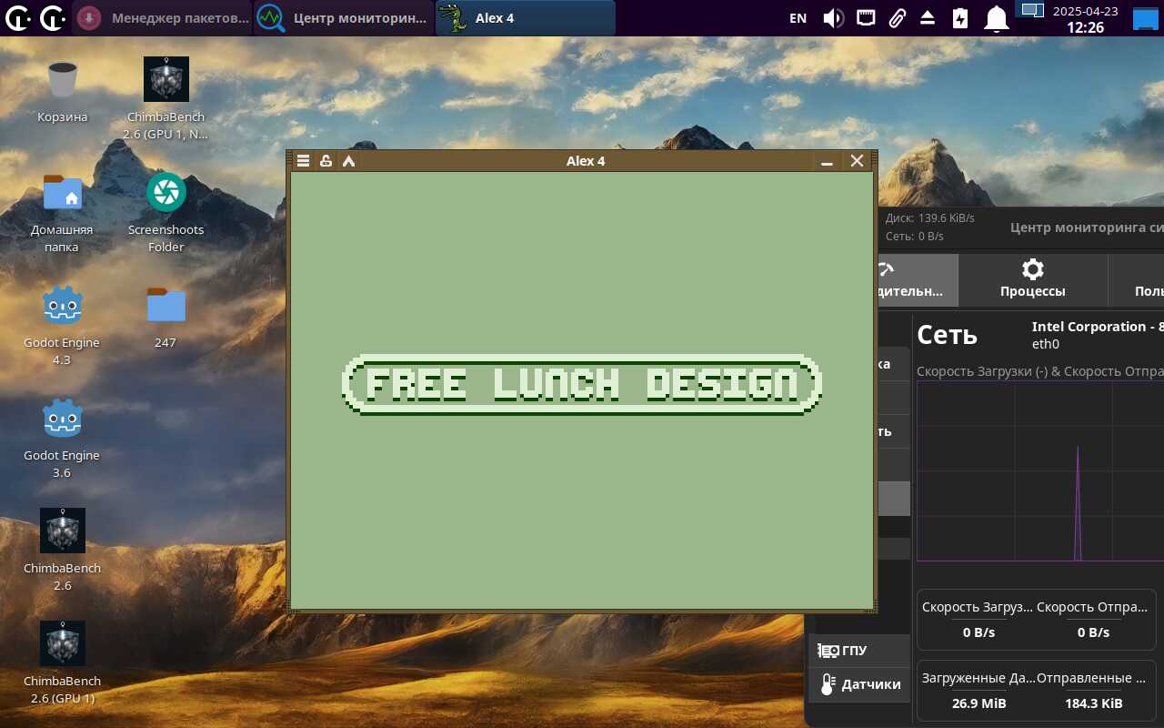This screenshot has width=1164, height=728.
Task: Minimize the Alex 4 window
Action: (827, 161)
